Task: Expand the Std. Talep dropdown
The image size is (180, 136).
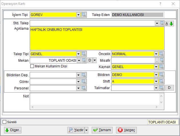Action: click(157, 23)
